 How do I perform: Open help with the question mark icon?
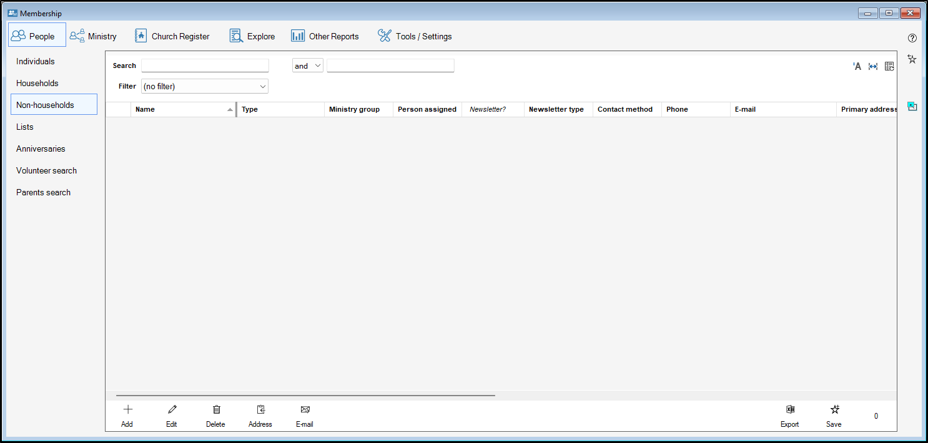point(912,38)
